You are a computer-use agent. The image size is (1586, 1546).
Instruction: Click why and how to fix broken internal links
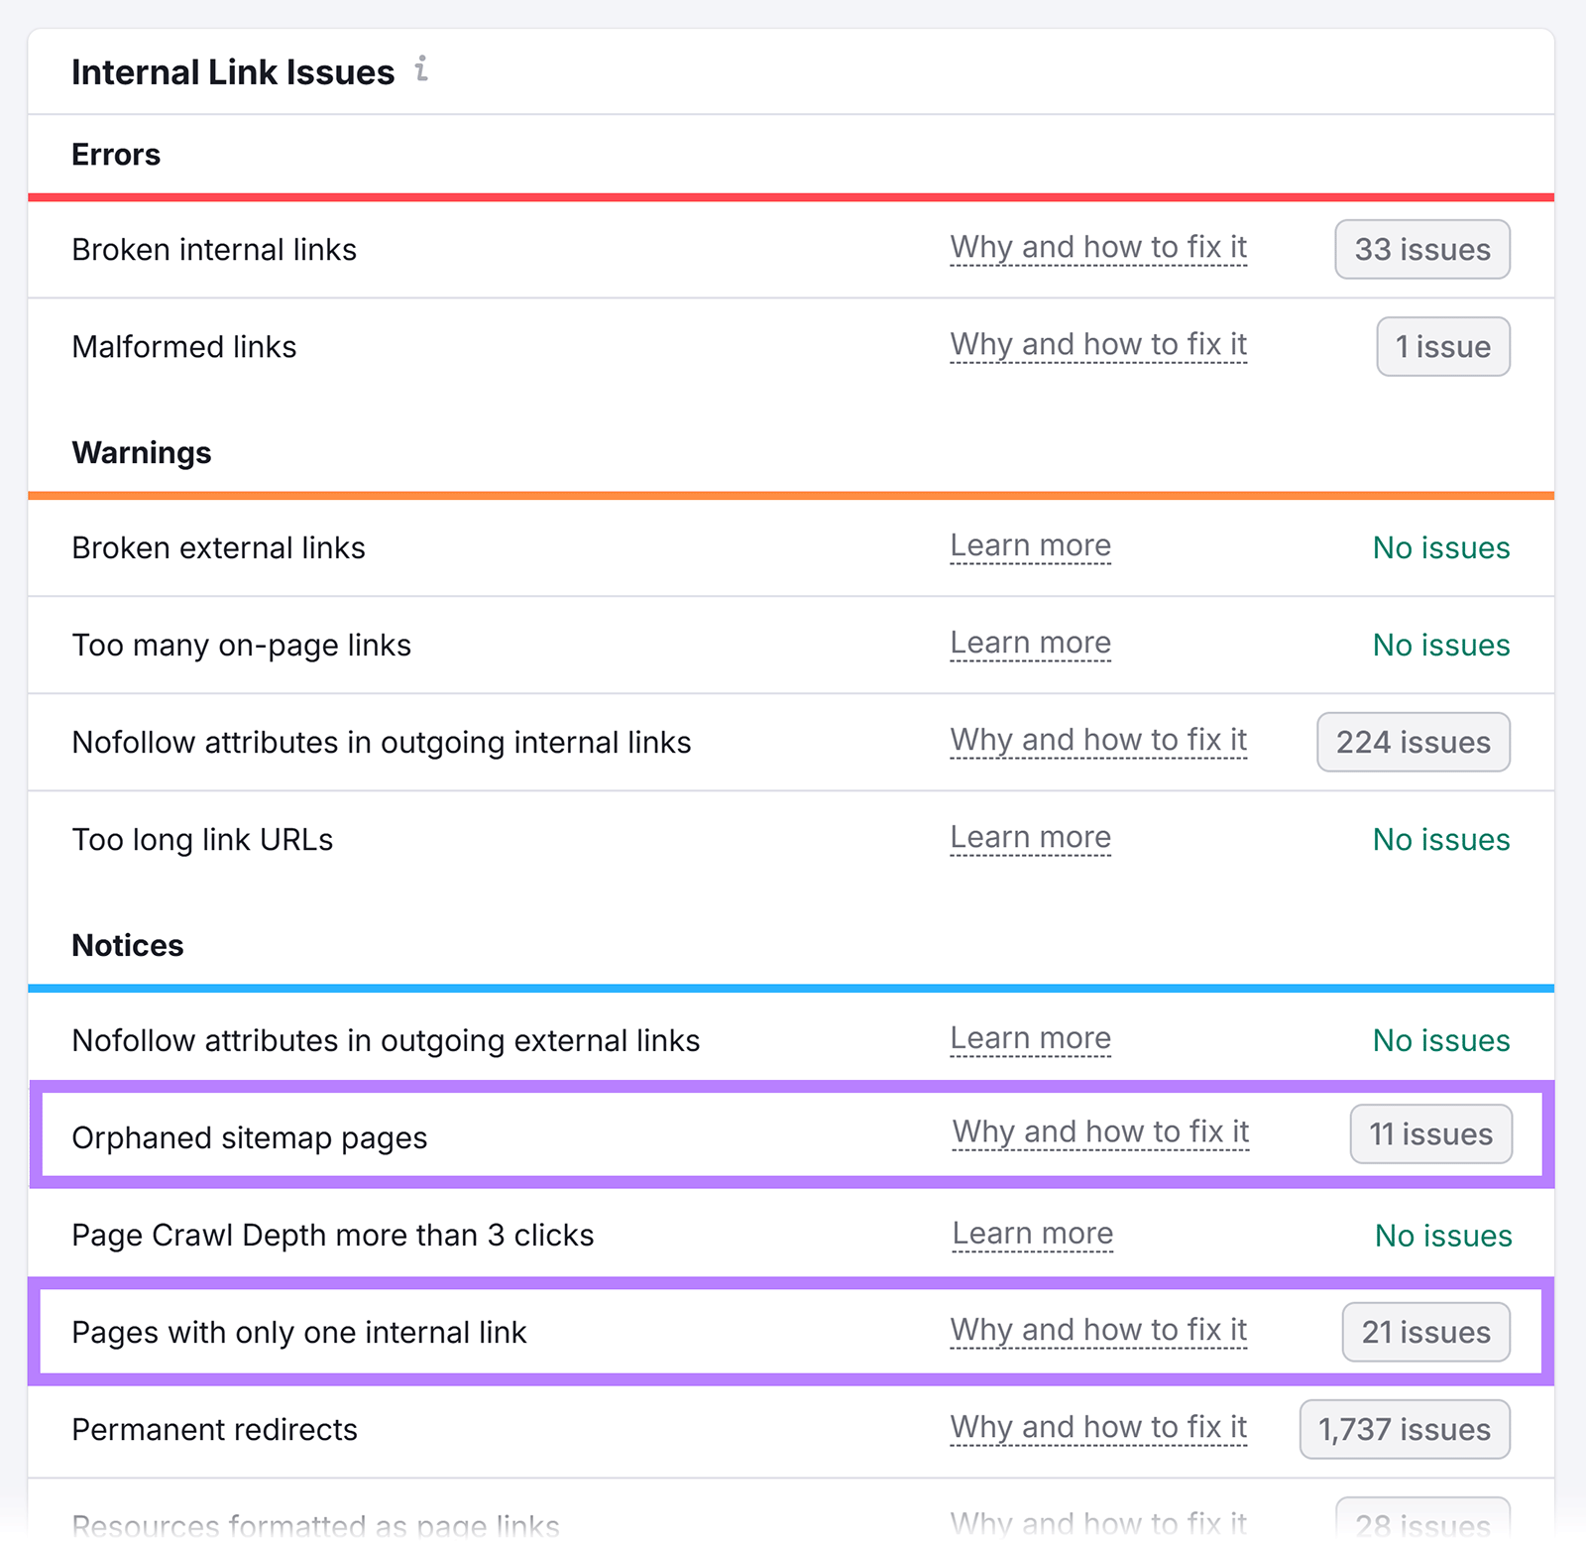tap(1097, 247)
